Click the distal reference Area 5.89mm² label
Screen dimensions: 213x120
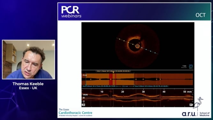(99, 86)
